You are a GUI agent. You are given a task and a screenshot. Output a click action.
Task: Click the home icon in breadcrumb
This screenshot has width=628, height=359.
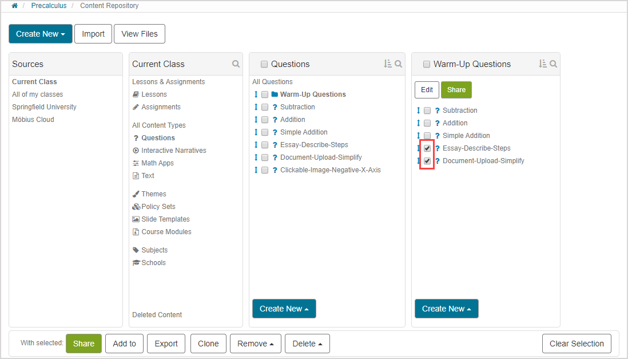pyautogui.click(x=14, y=6)
